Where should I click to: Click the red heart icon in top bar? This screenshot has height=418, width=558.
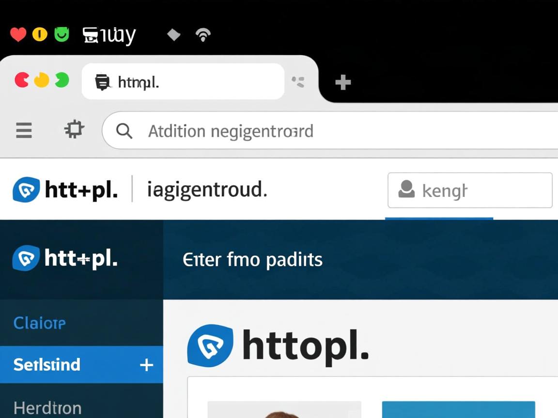[18, 34]
